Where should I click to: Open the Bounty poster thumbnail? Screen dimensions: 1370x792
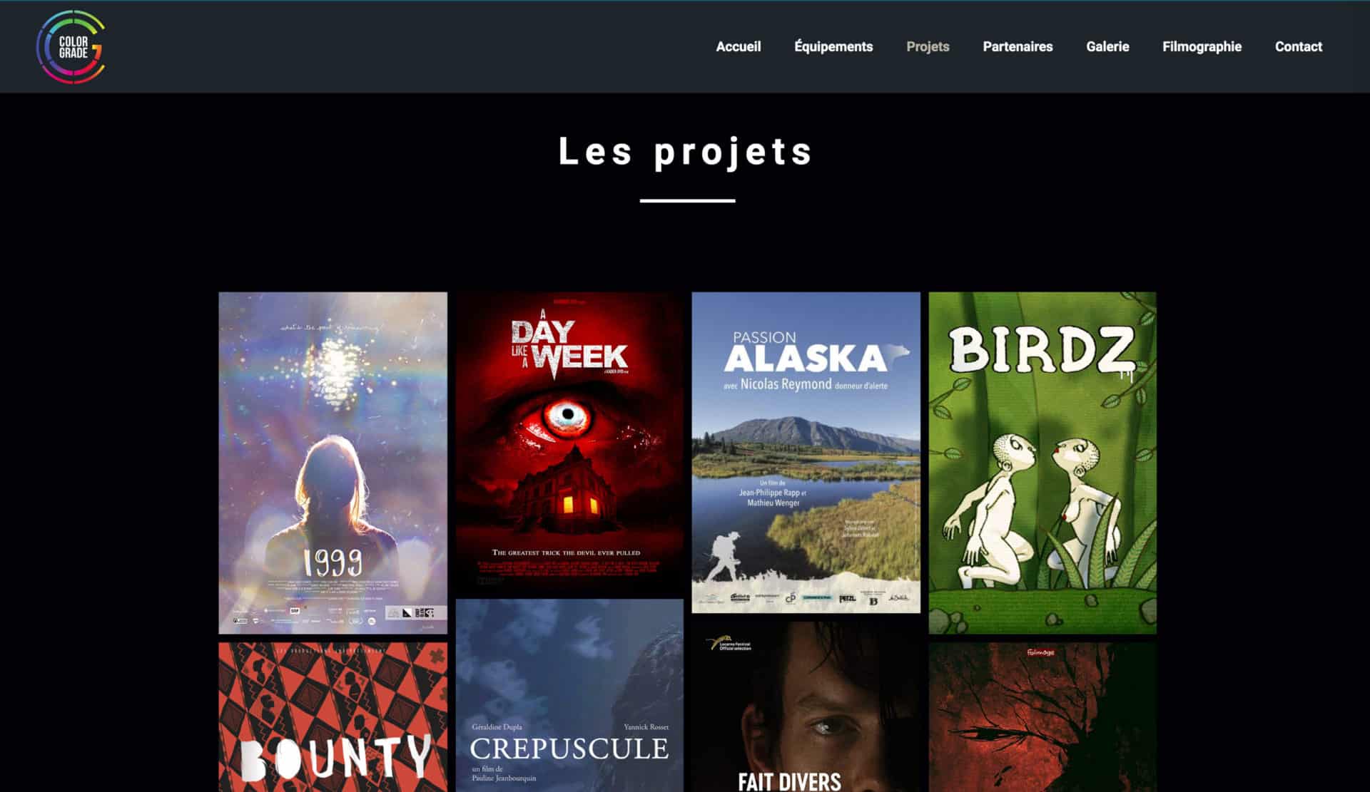click(x=333, y=717)
